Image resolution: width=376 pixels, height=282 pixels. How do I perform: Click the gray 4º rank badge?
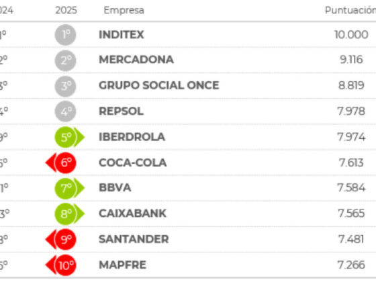point(66,111)
